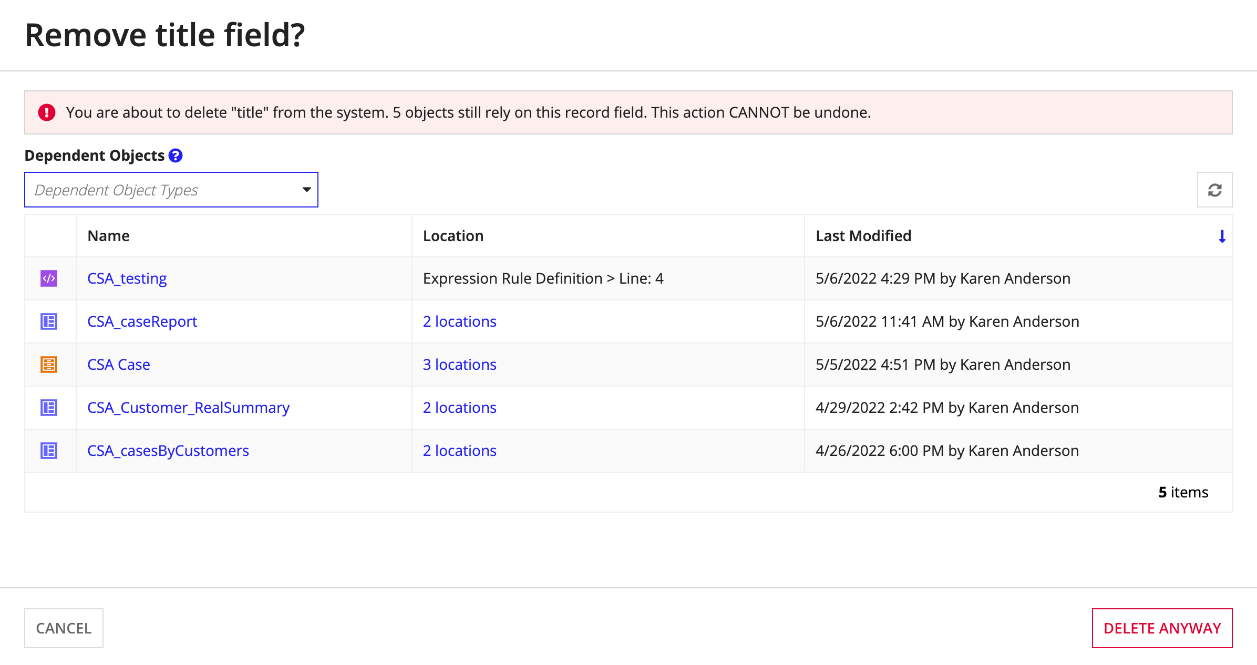Screen dimensions: 1257x665
Task: Click the Dependent Object Types input field
Action: (171, 190)
